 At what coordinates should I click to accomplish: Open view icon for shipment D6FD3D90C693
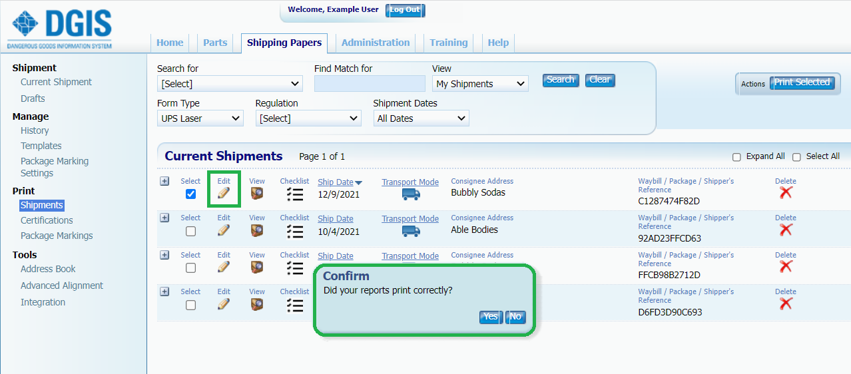pos(257,304)
